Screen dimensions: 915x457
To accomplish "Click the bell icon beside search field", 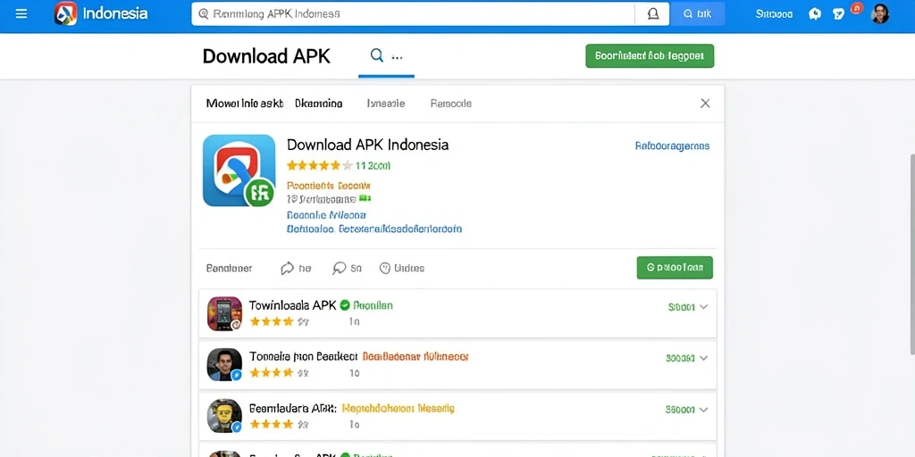I will click(653, 14).
